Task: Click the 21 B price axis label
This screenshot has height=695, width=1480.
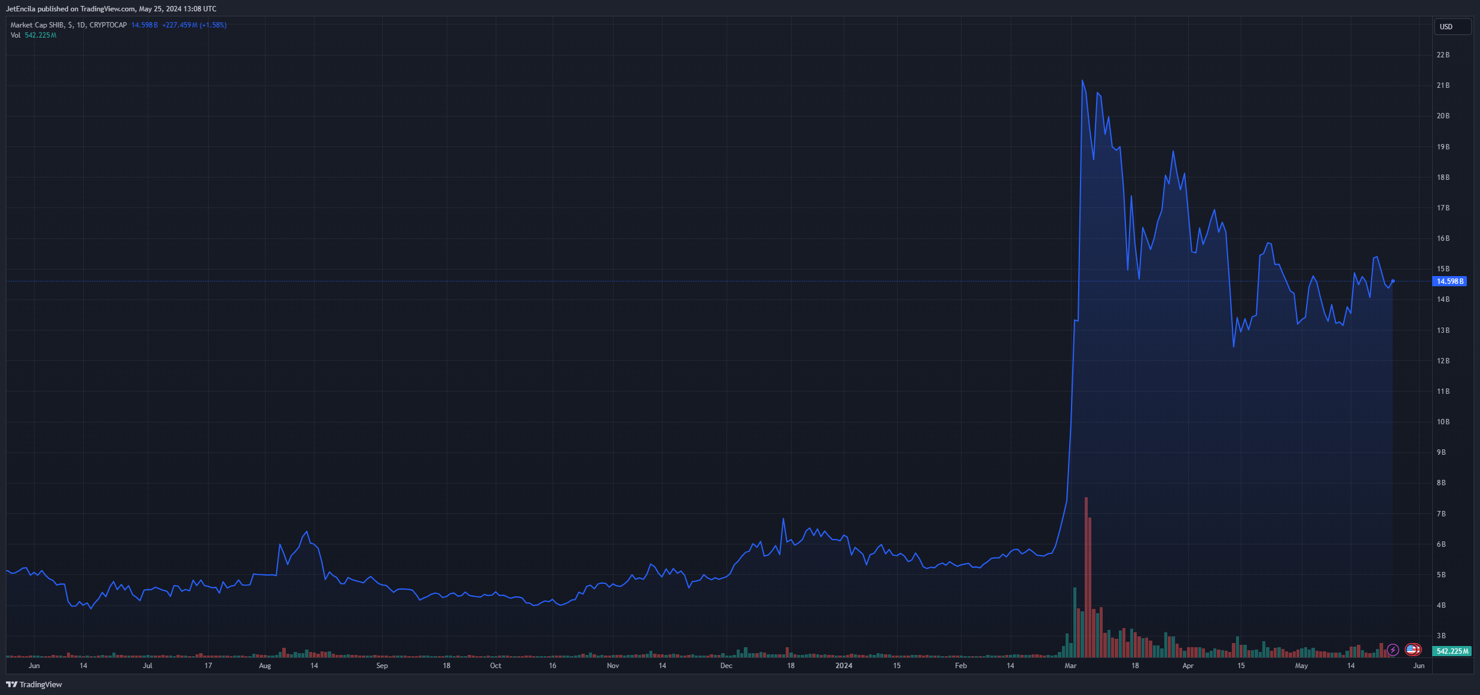Action: [x=1443, y=85]
